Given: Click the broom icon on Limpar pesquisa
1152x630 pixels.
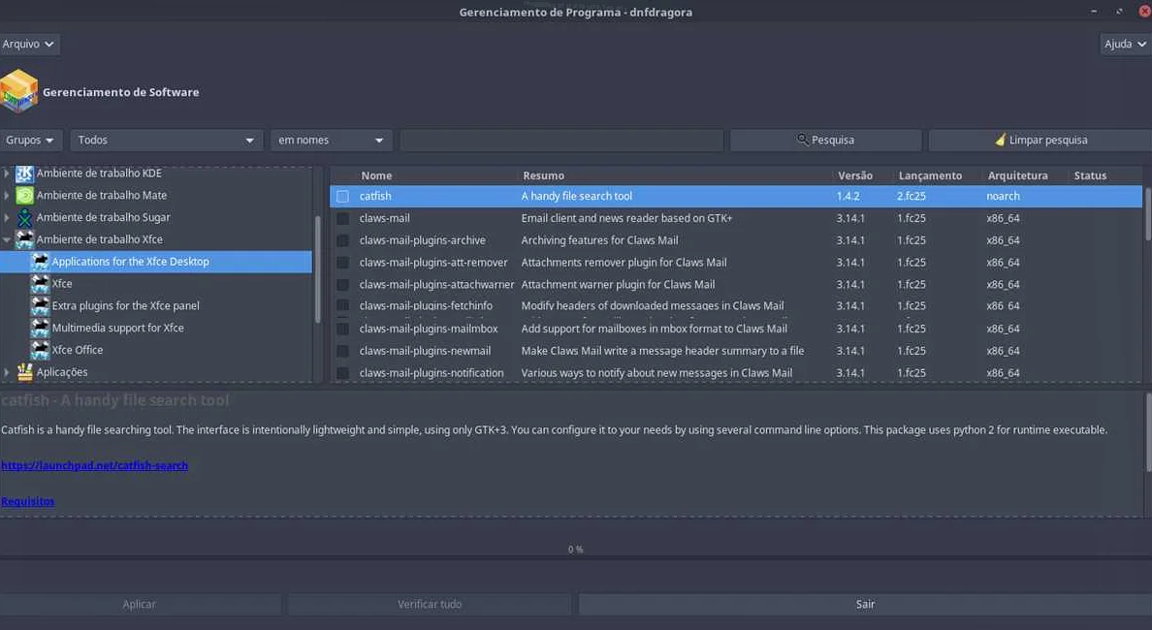Looking at the screenshot, I should pos(1000,140).
